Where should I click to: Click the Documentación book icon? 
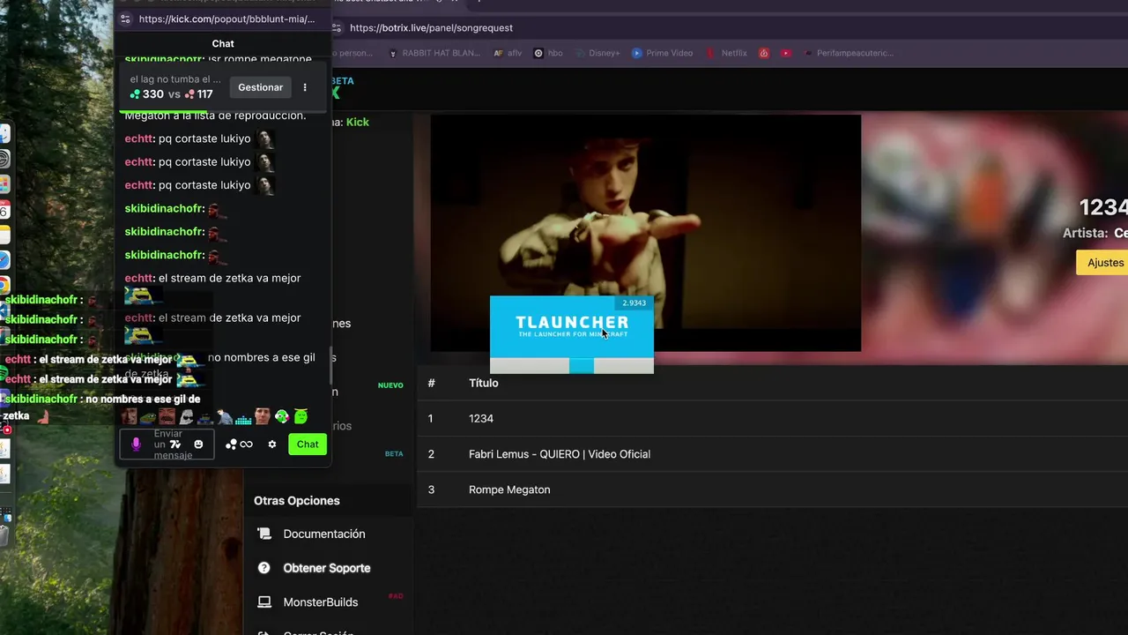pos(264,534)
